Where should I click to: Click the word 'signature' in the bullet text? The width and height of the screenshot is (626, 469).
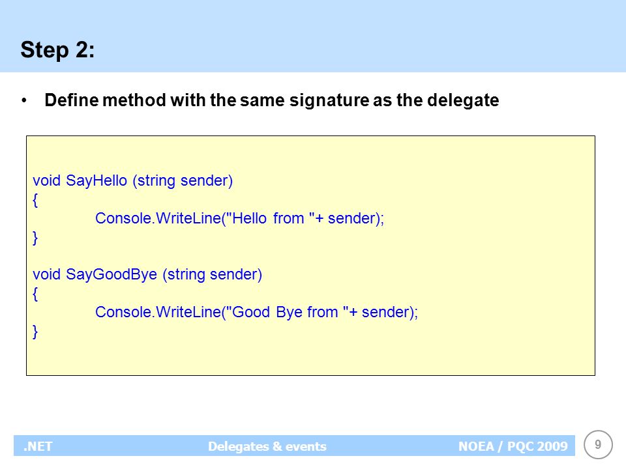(x=329, y=100)
